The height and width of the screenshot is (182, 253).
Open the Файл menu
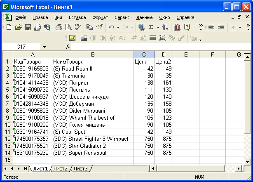point(21,17)
